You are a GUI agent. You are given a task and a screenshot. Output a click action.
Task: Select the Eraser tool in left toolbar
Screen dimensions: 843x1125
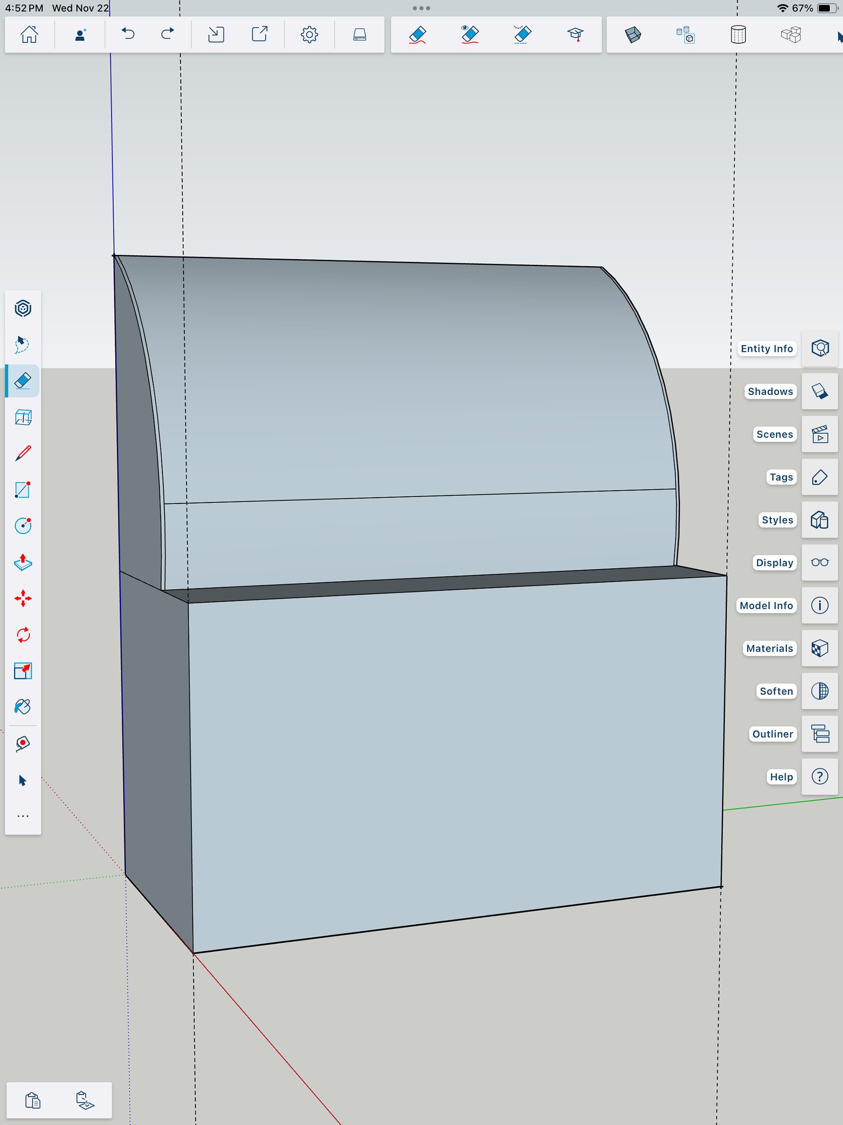[23, 380]
